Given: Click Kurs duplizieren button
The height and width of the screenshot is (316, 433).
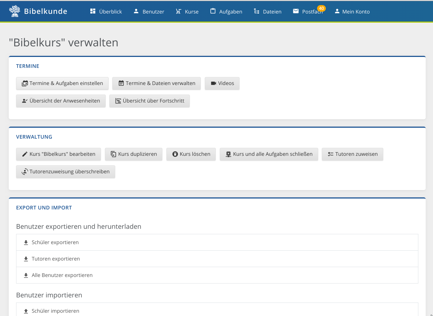Looking at the screenshot, I should click(133, 154).
